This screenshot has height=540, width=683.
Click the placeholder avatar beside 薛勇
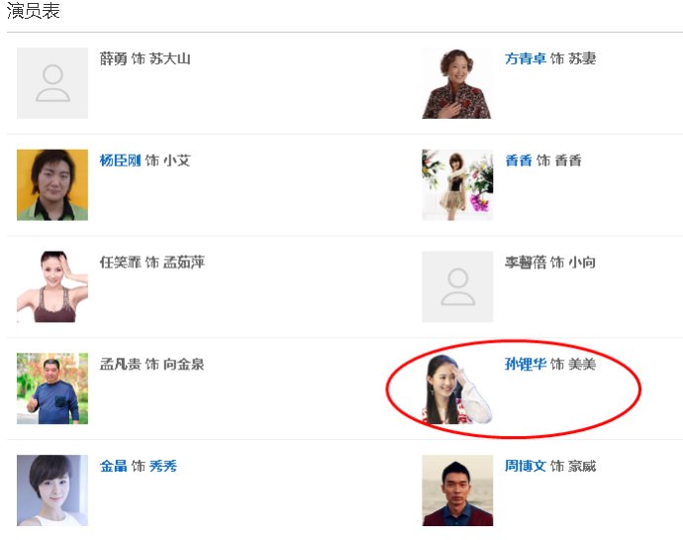[x=52, y=83]
